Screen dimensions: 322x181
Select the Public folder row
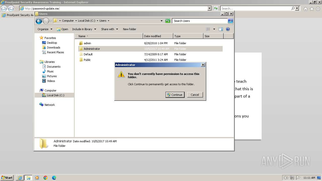(x=150, y=60)
